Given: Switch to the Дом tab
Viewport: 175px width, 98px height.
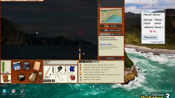Looking at the screenshot, I should pos(105,34).
